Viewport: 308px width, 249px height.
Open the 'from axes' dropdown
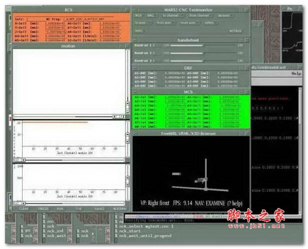point(166,23)
